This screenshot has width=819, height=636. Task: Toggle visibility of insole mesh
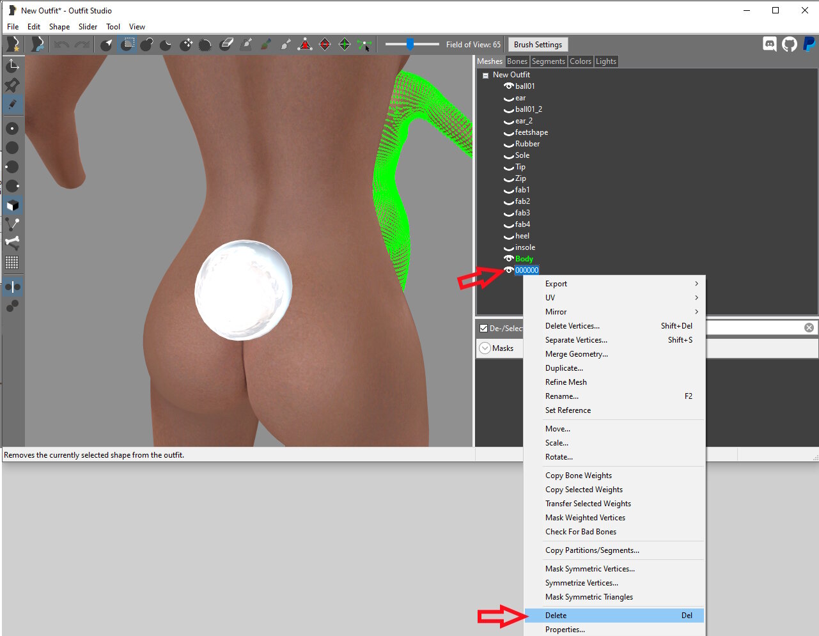[509, 248]
